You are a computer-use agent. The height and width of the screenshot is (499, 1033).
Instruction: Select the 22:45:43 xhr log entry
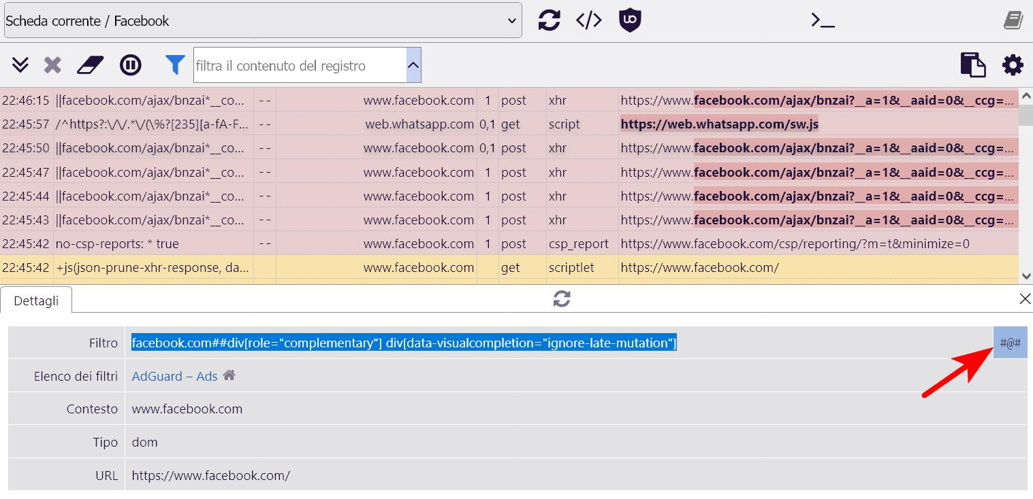point(509,220)
